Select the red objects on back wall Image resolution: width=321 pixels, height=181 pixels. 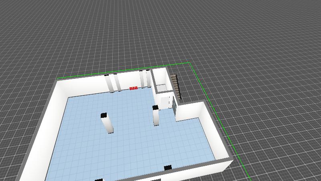point(133,88)
